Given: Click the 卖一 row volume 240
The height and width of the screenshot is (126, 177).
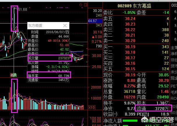Looking at the screenshot, I should tap(165, 41).
